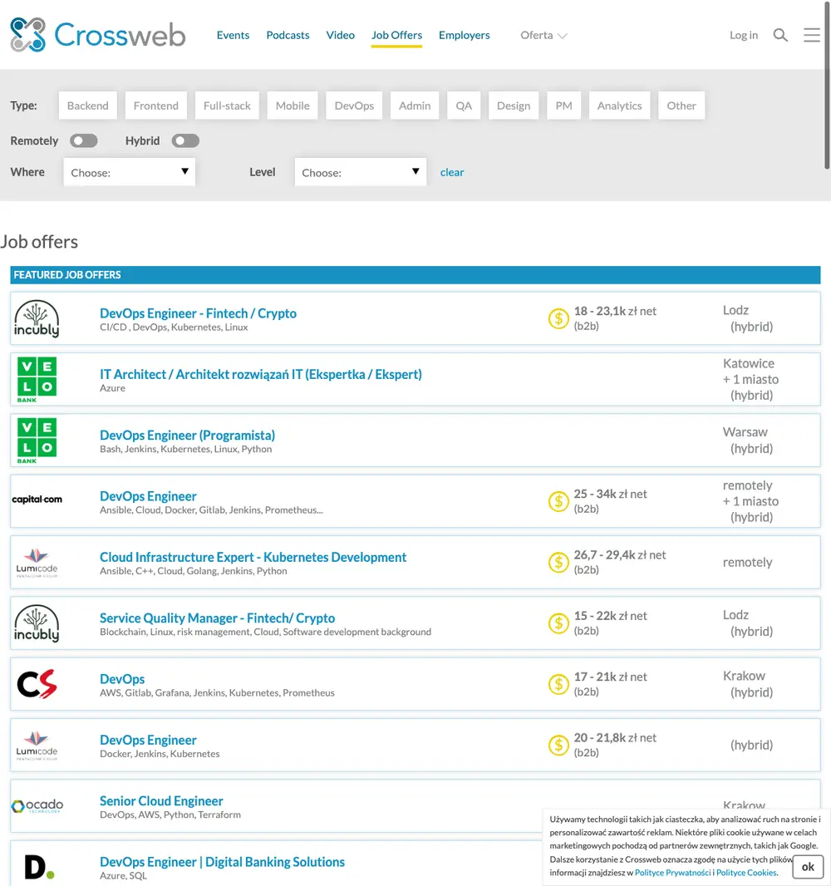
Task: Click incubly logo on DevOps Engineer Fintech row
Action: pos(37,318)
